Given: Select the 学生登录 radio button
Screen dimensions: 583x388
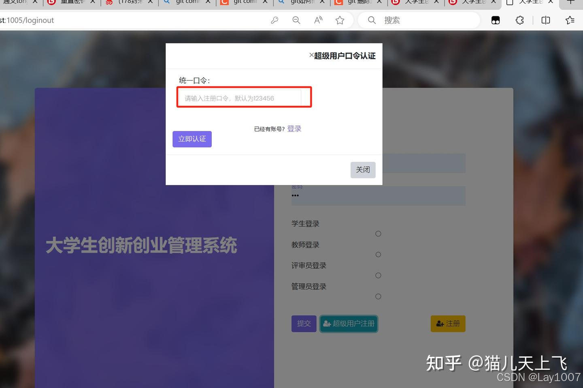Looking at the screenshot, I should pyautogui.click(x=378, y=234).
